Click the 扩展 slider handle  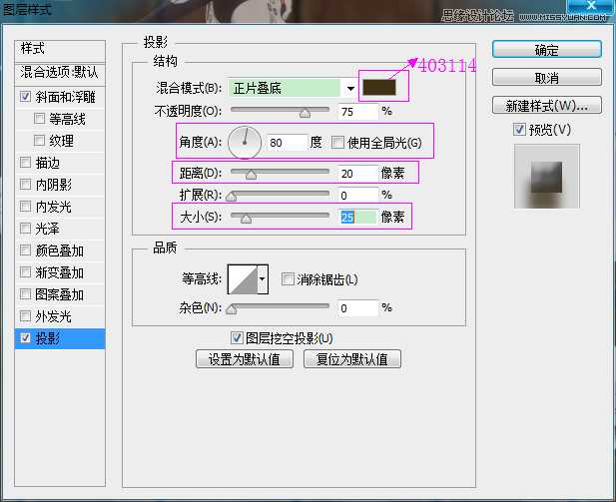coord(232,197)
